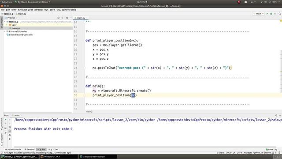The height and width of the screenshot is (159, 282).
Task: Toggle the Project side tool window button
Action: coord(2,22)
